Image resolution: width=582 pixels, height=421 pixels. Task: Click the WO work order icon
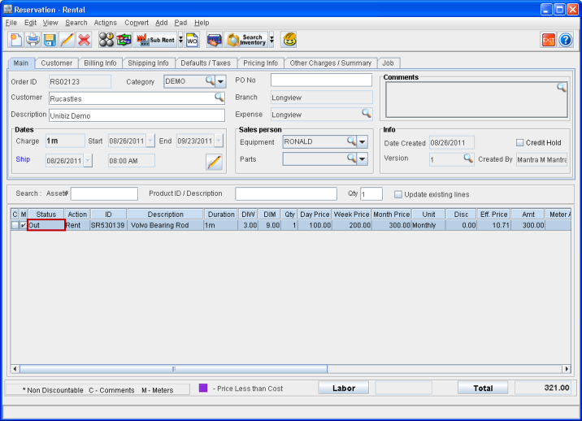(x=193, y=40)
